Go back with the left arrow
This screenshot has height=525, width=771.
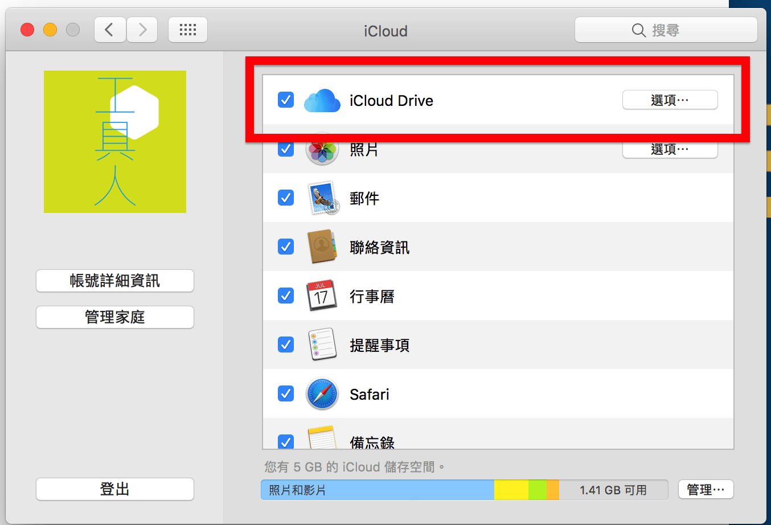pos(110,30)
